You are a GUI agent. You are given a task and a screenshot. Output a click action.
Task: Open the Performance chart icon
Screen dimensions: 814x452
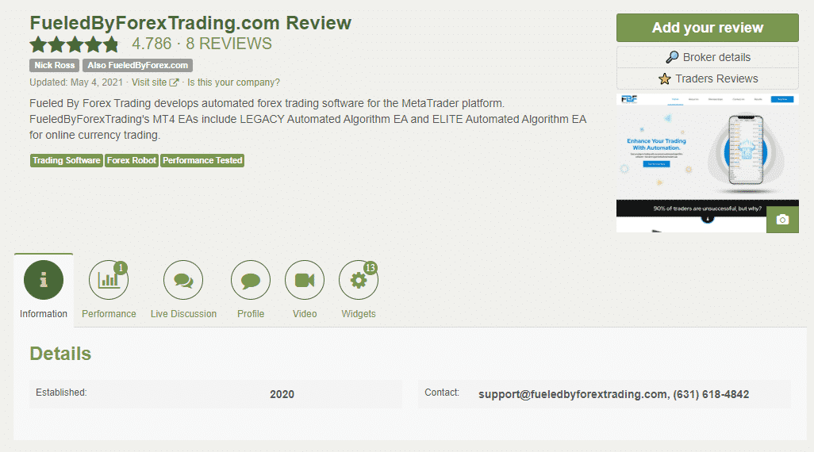pyautogui.click(x=109, y=280)
